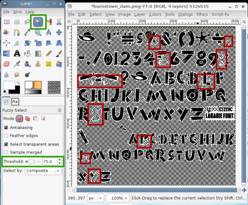
Task: Select the Ellipse Select tool
Action: [x=17, y=22]
